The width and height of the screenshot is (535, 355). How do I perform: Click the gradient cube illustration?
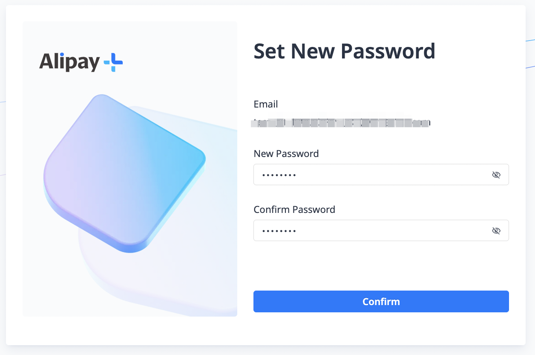tap(126, 171)
